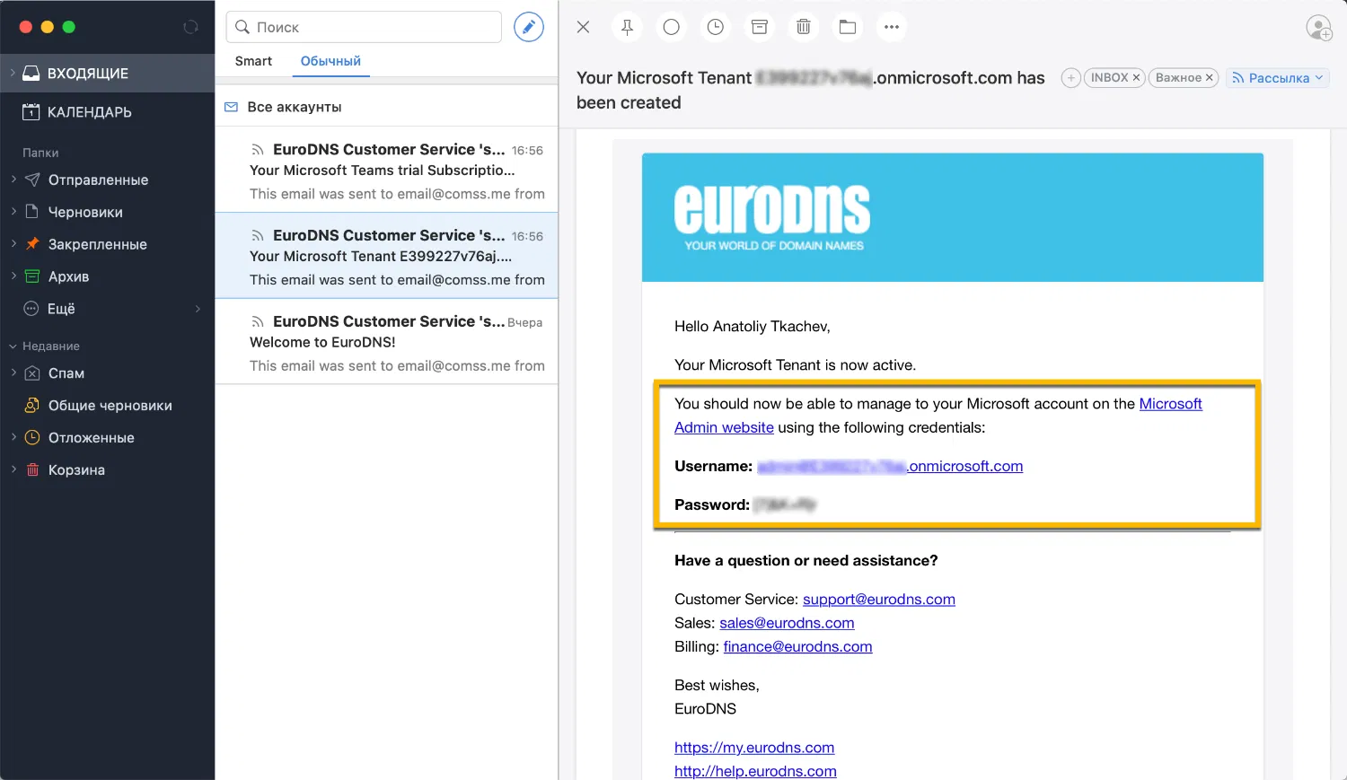Visit the https://my.eurodns.com link

(753, 747)
